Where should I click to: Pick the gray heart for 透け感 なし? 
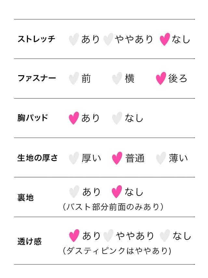[x=165, y=236]
